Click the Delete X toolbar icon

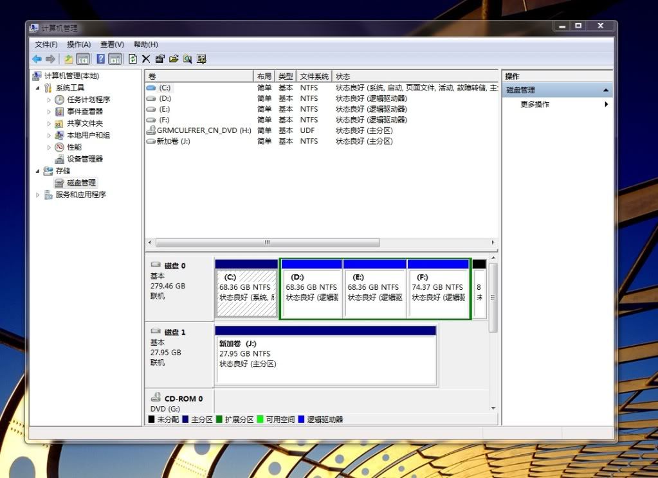click(146, 59)
